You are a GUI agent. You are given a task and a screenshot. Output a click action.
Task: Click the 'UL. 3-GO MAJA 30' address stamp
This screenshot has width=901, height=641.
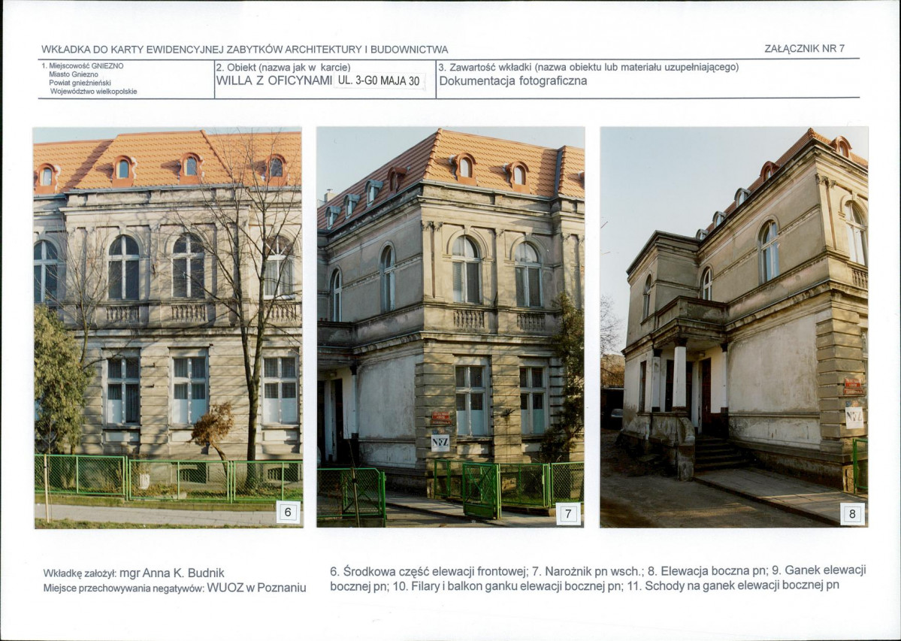click(x=379, y=81)
